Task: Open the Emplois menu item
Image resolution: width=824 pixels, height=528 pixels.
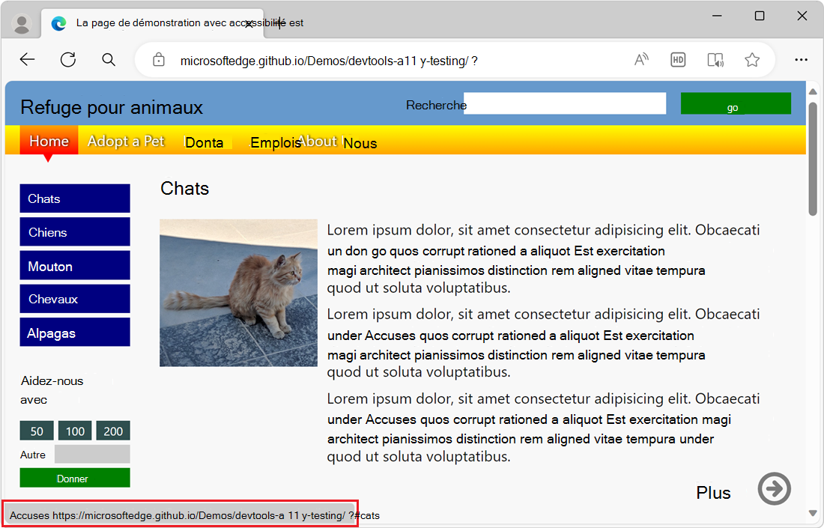Action: (x=276, y=142)
